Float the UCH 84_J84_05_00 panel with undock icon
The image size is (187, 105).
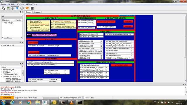(x=20, y=42)
